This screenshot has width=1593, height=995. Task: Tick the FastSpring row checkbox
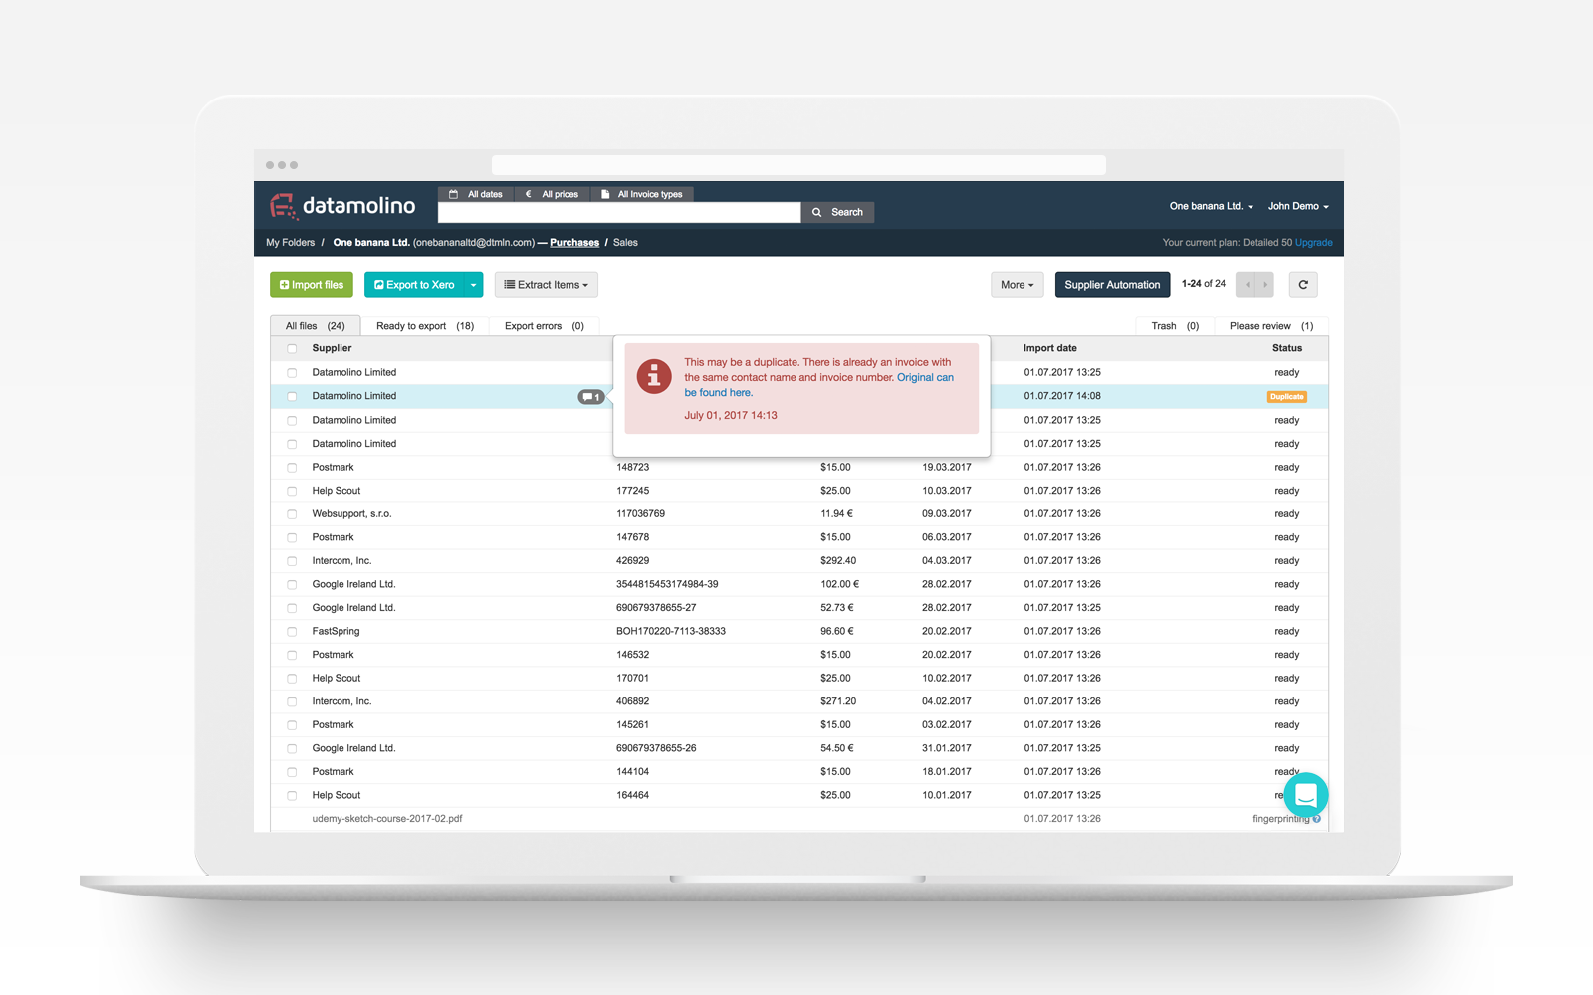coord(292,632)
